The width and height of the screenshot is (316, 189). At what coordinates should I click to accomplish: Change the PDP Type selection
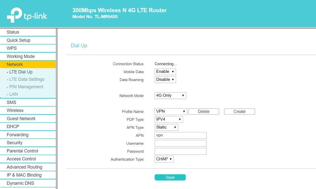coord(168,119)
